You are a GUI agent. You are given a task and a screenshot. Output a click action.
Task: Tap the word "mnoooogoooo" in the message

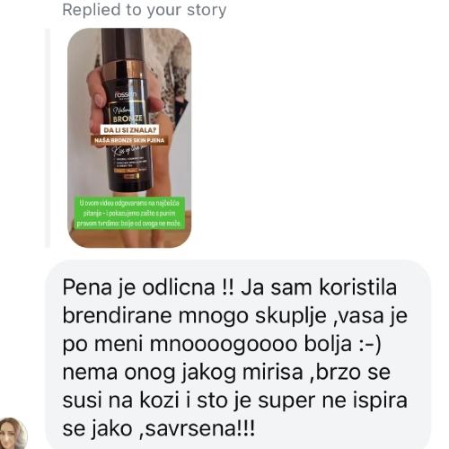point(224,344)
